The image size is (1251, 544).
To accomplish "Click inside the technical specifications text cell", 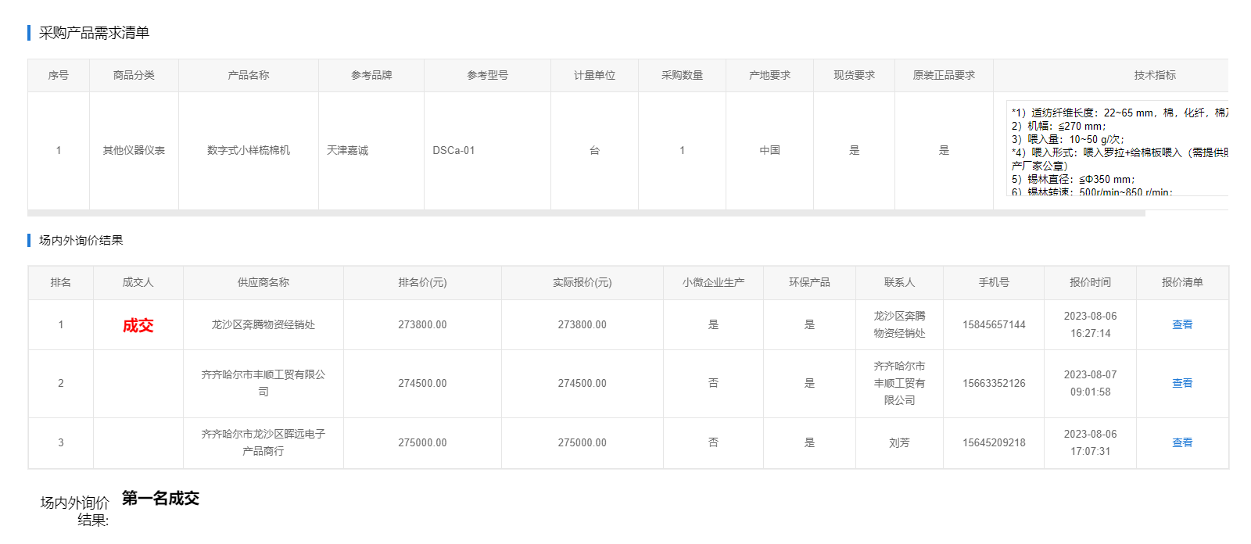I will [1118, 152].
